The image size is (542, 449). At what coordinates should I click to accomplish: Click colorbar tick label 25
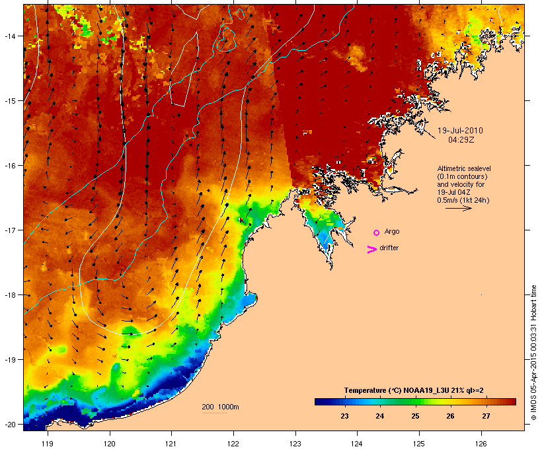[x=415, y=416]
